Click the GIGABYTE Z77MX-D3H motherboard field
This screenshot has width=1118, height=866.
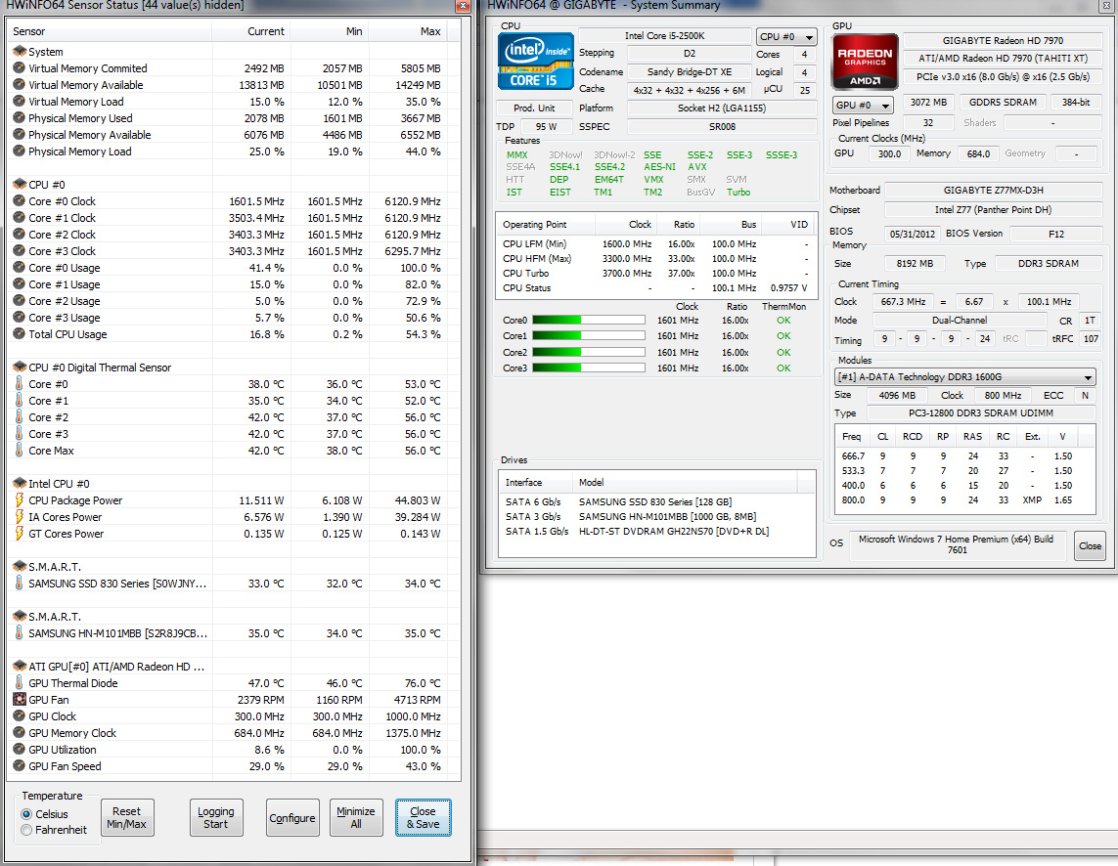993,191
